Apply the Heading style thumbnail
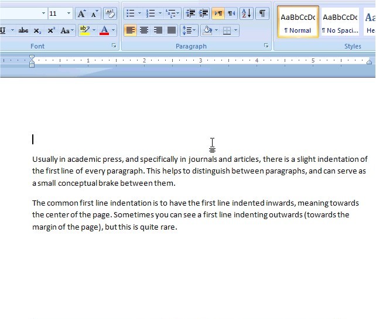 coord(370,22)
